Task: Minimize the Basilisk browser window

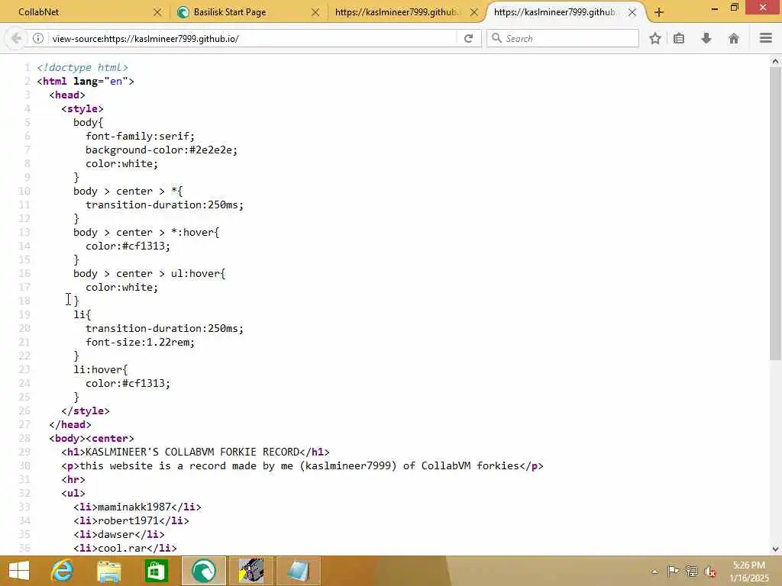Action: 714,8
